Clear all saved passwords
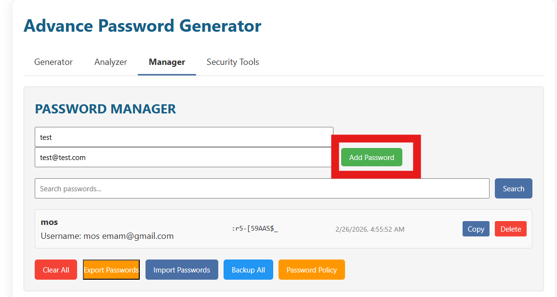The width and height of the screenshot is (557, 297). click(x=55, y=270)
